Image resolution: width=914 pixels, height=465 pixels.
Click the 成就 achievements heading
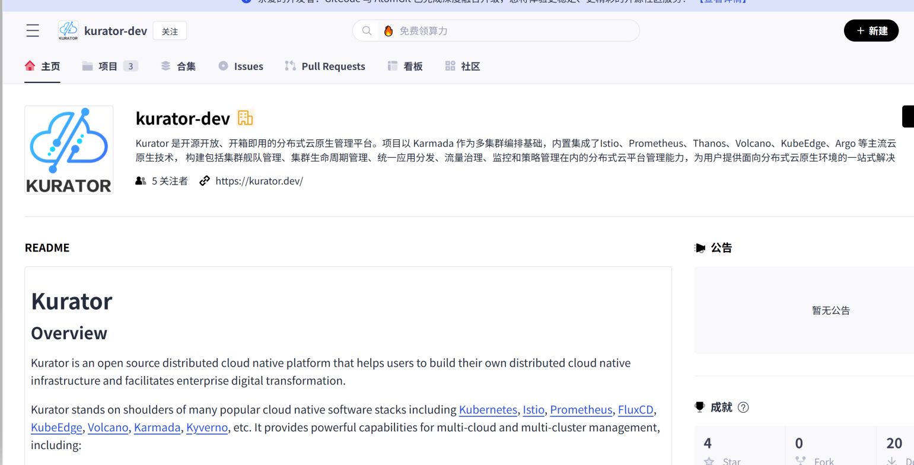pos(721,407)
